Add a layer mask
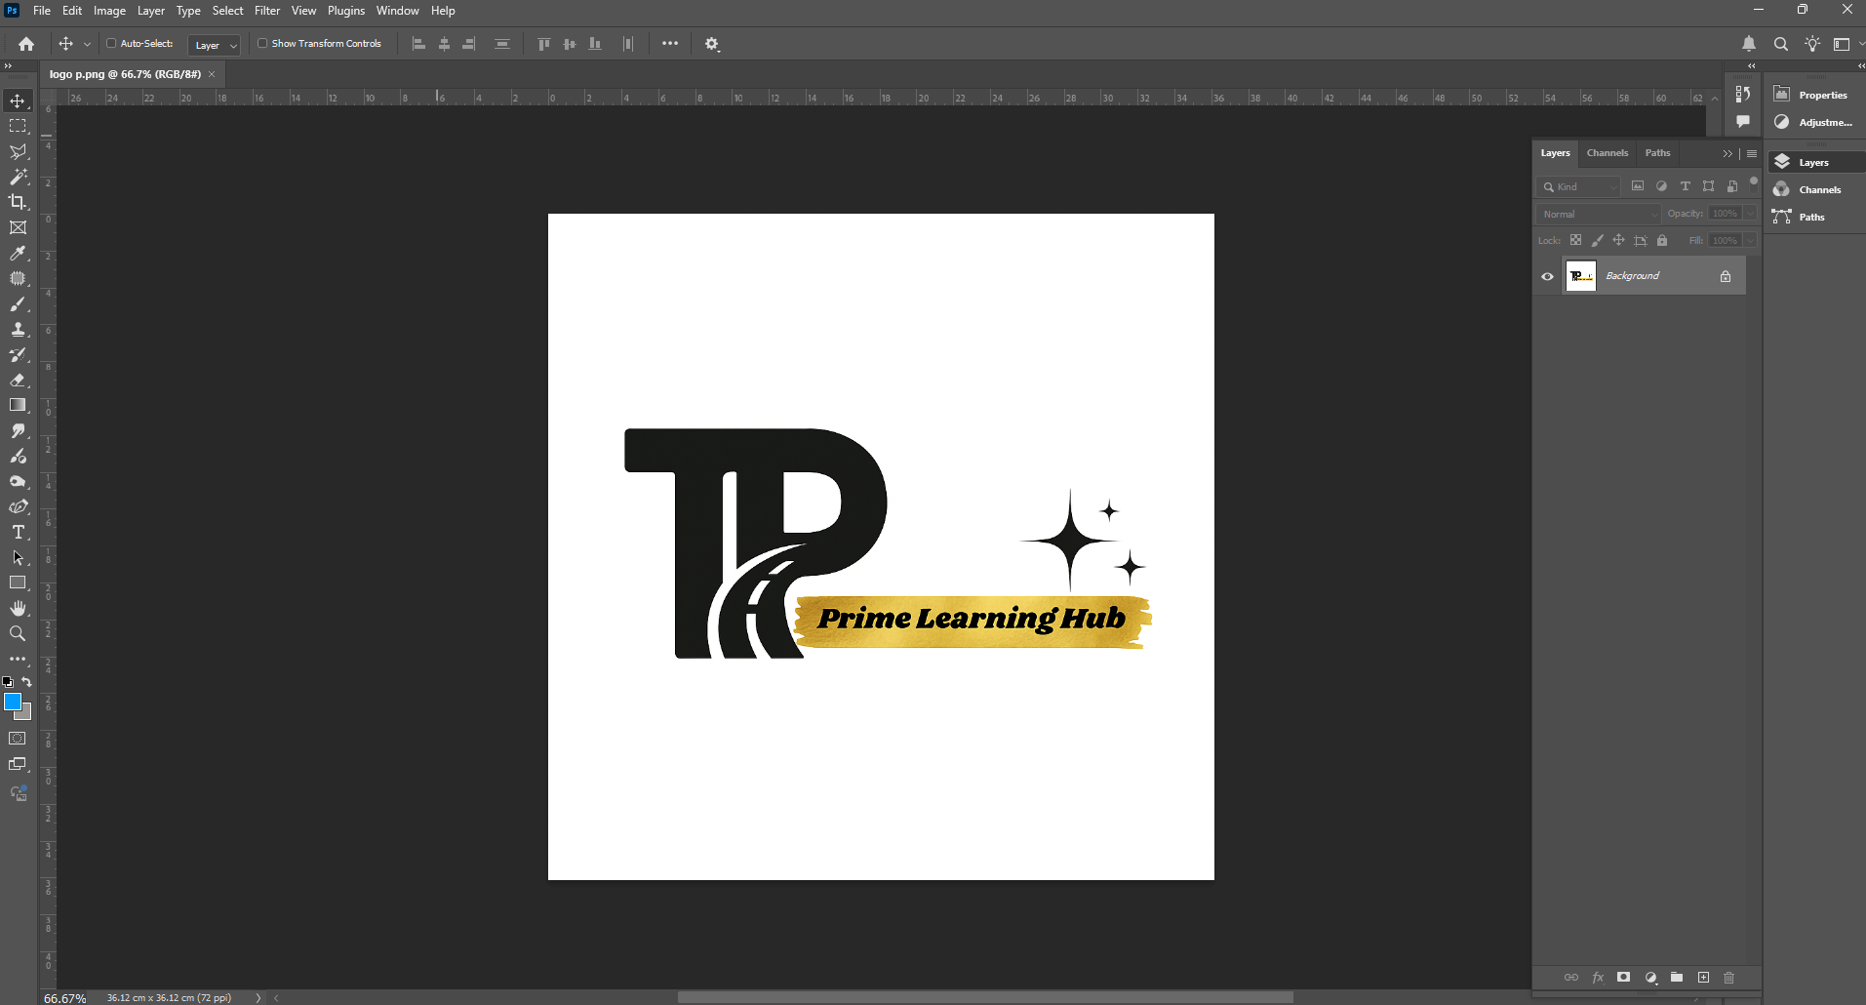This screenshot has height=1005, width=1866. [x=1623, y=977]
